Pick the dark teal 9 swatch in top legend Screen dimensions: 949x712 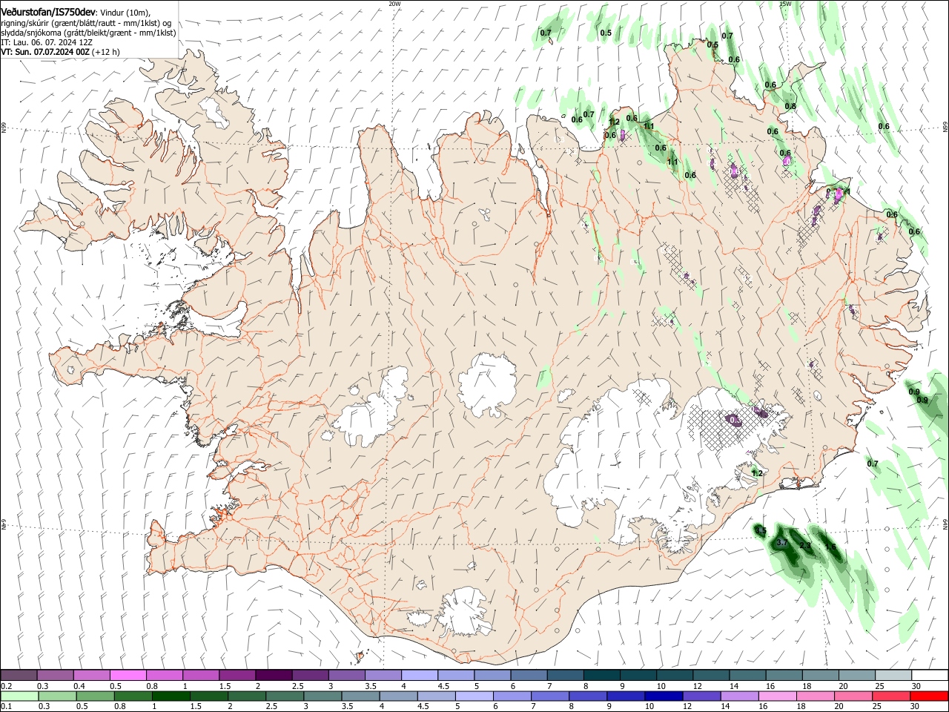(638, 676)
